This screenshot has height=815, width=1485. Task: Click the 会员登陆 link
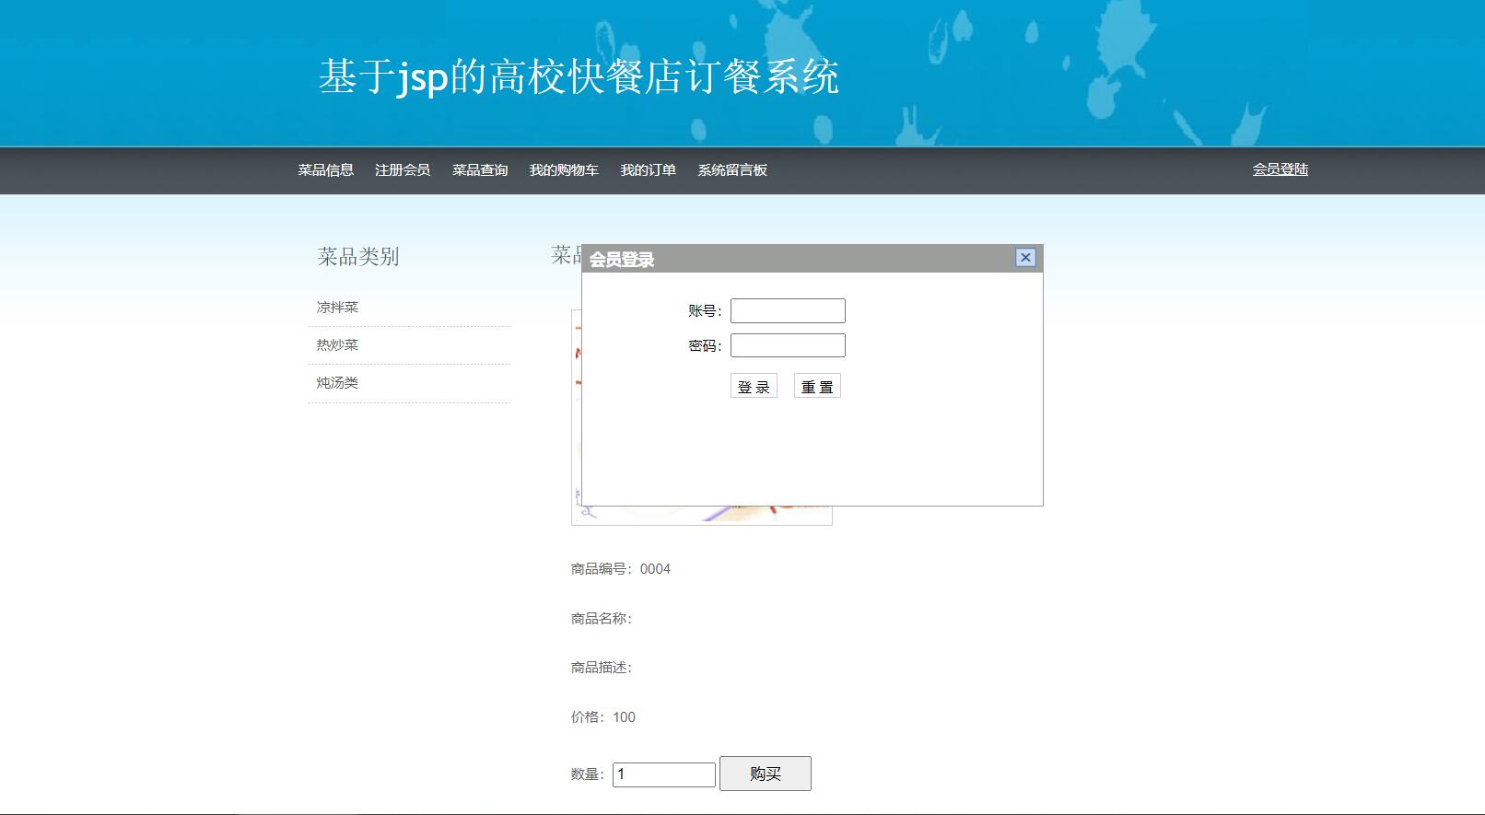coord(1280,169)
